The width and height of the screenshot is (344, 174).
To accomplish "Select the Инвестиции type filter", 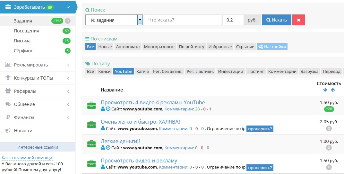I will [x=231, y=71].
